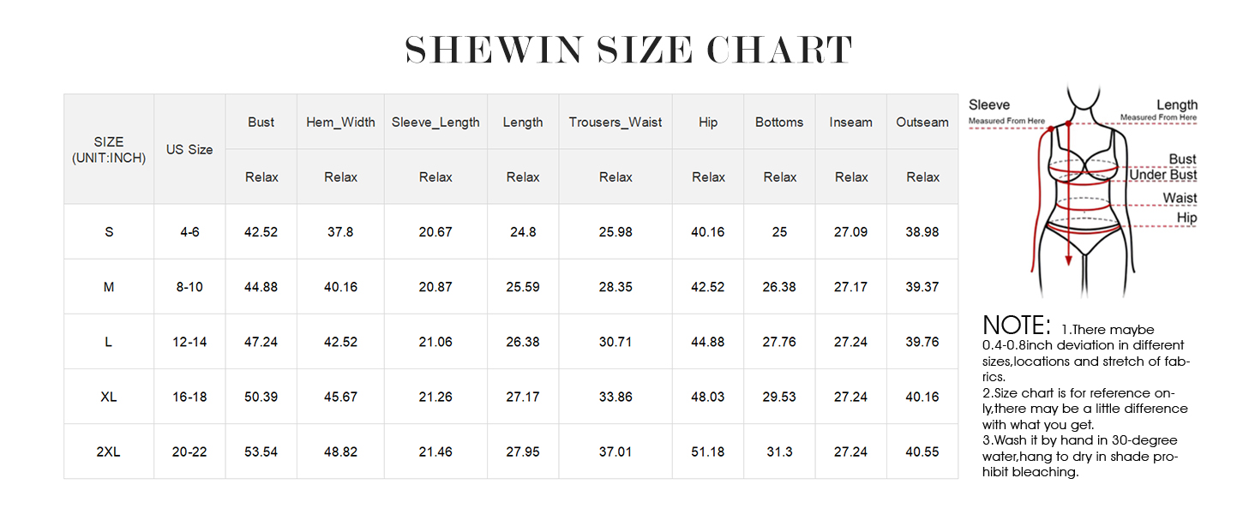This screenshot has height=514, width=1255.
Task: Select the Bust column header
Action: (x=261, y=122)
